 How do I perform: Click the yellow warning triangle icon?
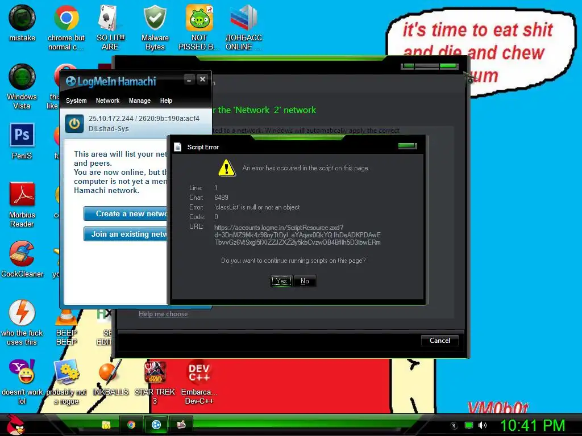click(226, 168)
